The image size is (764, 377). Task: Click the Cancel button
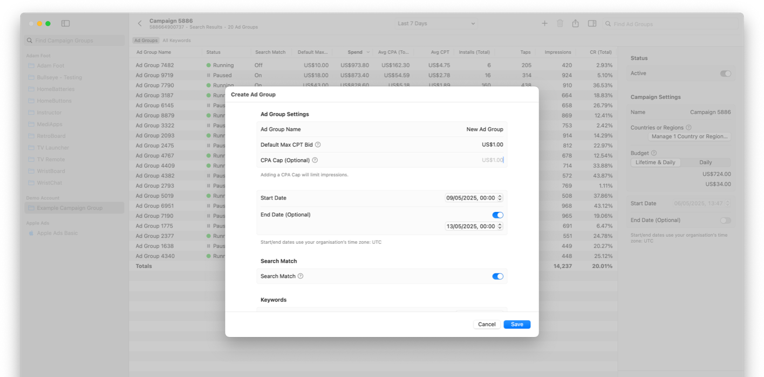[487, 324]
